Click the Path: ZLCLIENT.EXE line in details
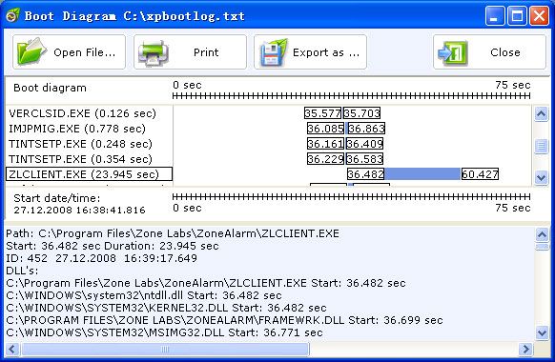Screen dimensions: 555x362 [x=173, y=233]
